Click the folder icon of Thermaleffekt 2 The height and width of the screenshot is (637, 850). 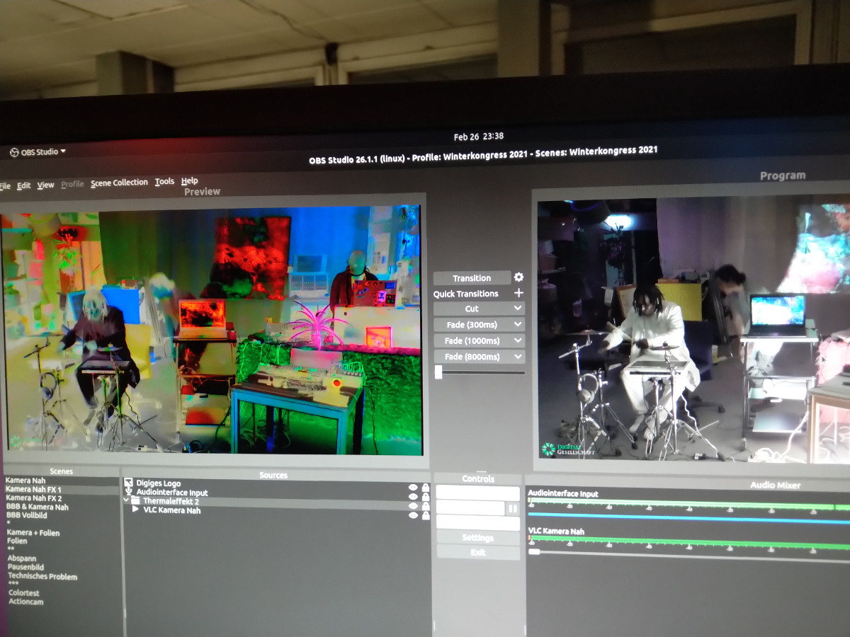[135, 501]
